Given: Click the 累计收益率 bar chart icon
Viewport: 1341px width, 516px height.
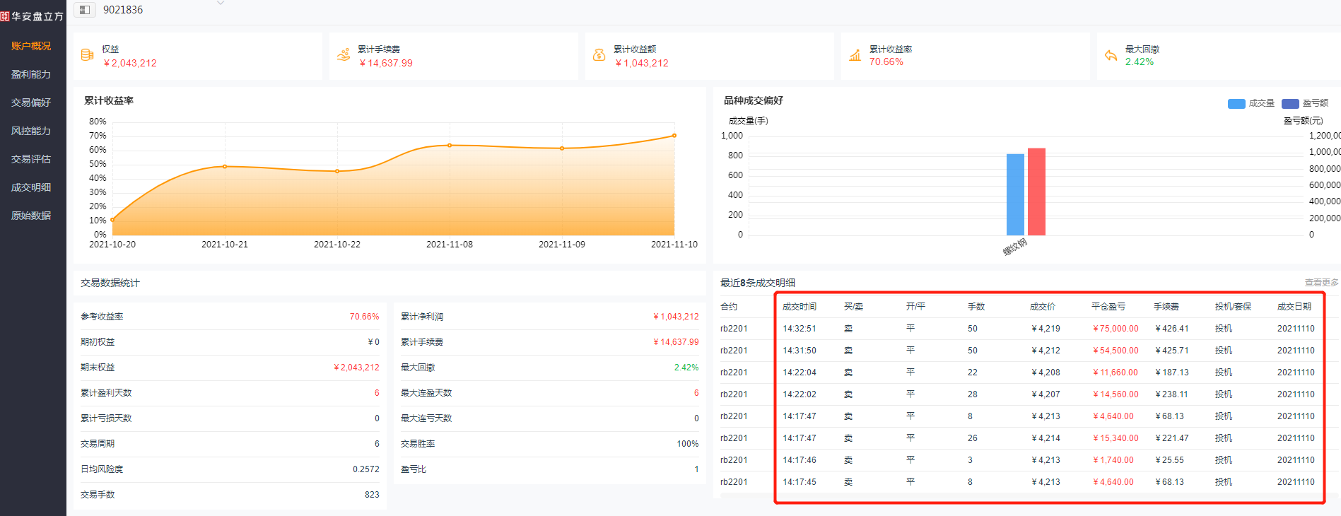Looking at the screenshot, I should [855, 55].
